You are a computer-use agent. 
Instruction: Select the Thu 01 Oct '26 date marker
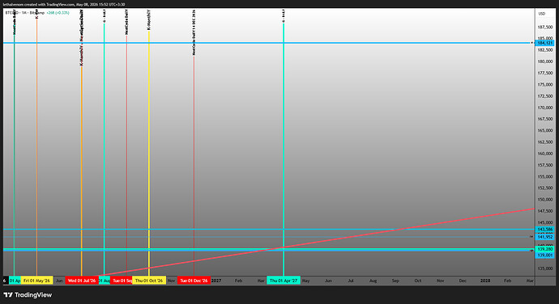tap(149, 281)
